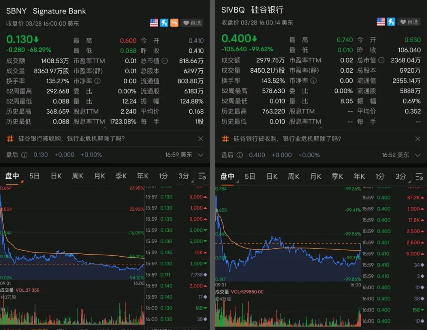Screen dimensions: 427x330
Task: Switch to 季K tab in SIVBQ panel
Action: 337,176
